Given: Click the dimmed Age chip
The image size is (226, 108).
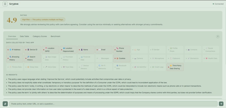Looking at the screenshot, I should tap(140, 50).
